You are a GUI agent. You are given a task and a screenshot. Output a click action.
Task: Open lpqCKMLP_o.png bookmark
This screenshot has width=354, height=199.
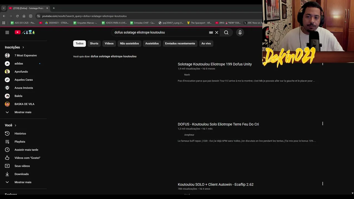[171, 23]
